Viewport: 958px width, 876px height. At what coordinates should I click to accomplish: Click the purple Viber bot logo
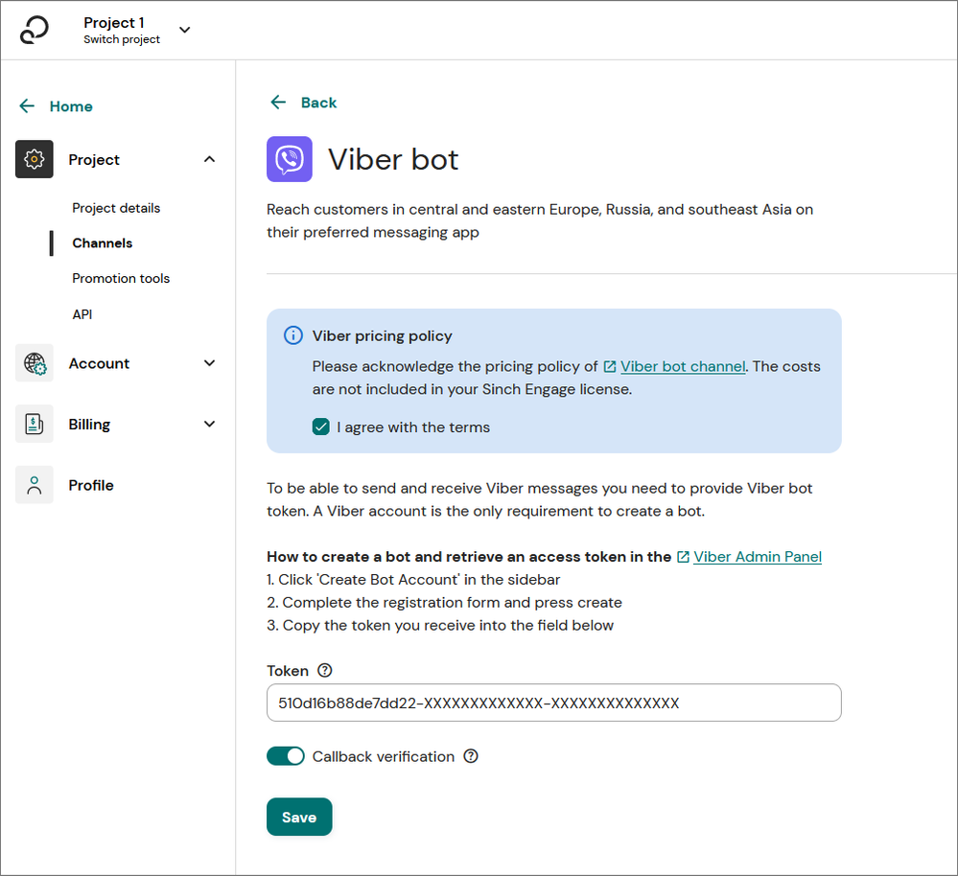(290, 159)
